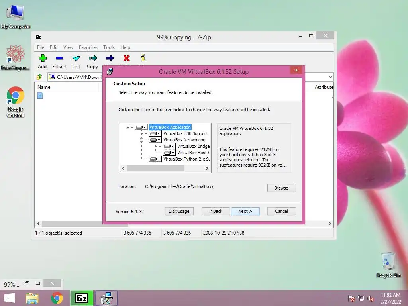Open DataWagon desktop shortcut
This screenshot has width=408, height=306.
[x=16, y=57]
